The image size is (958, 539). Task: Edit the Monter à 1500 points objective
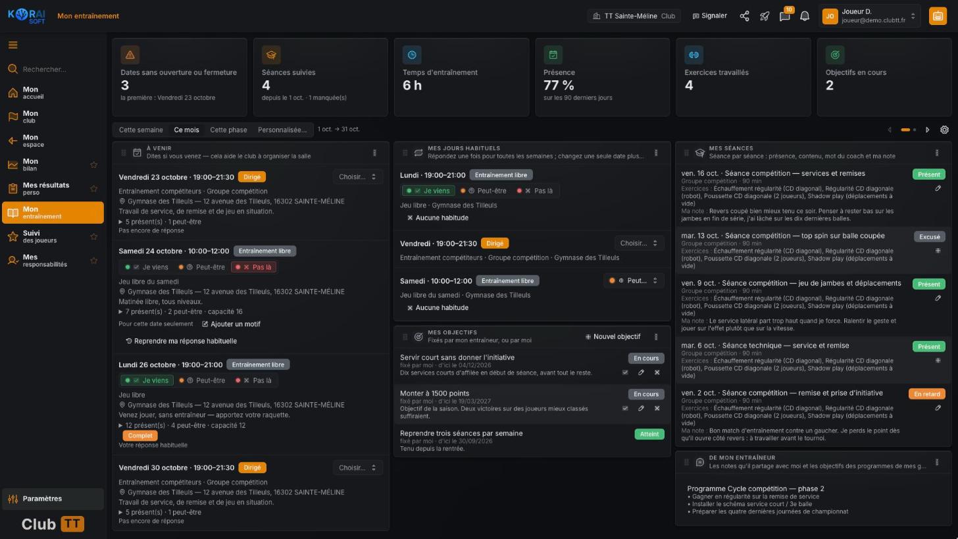coord(641,408)
